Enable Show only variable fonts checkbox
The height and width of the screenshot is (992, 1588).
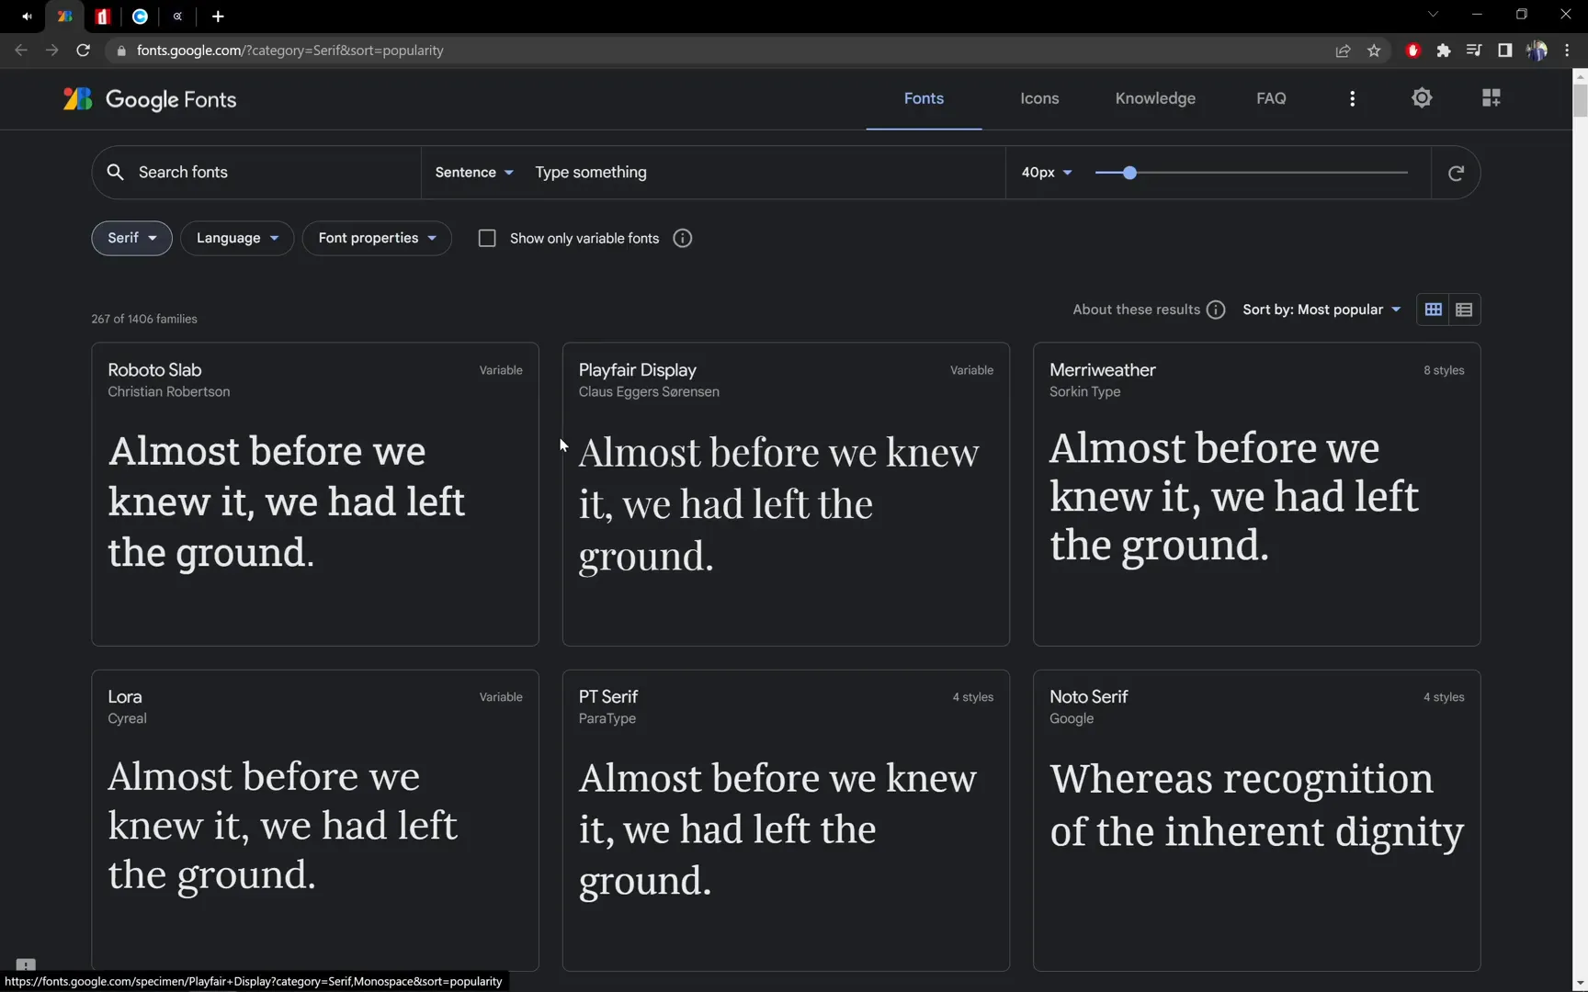487,238
